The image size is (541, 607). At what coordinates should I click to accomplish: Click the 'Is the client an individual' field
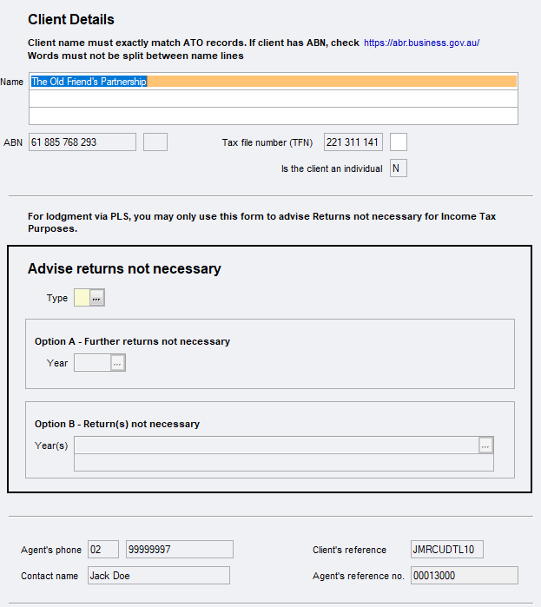(x=399, y=168)
